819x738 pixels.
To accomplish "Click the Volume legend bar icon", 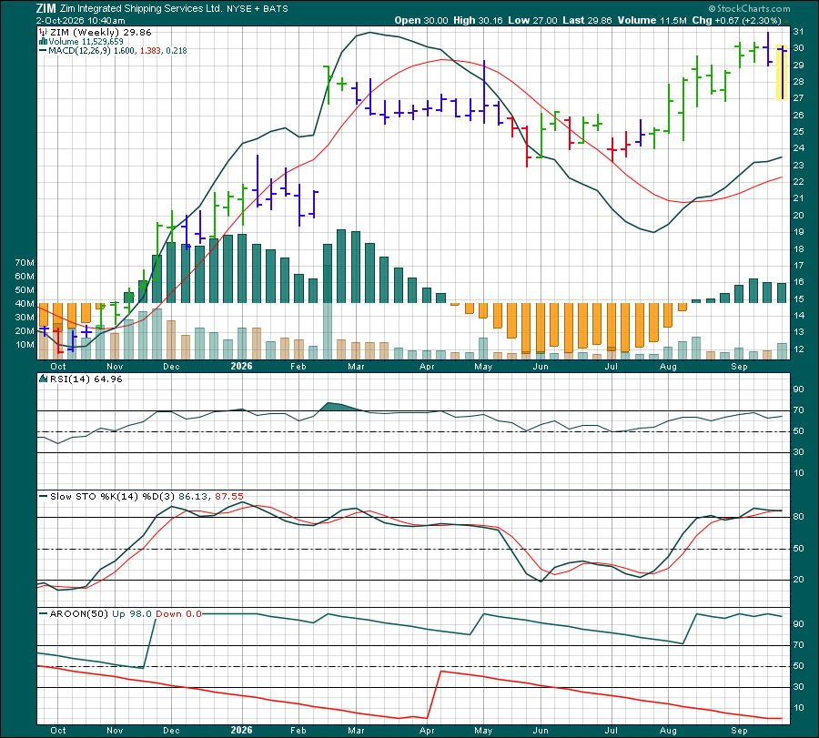I will pos(44,42).
